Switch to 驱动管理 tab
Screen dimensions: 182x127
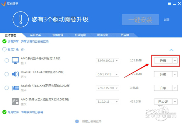(10, 35)
